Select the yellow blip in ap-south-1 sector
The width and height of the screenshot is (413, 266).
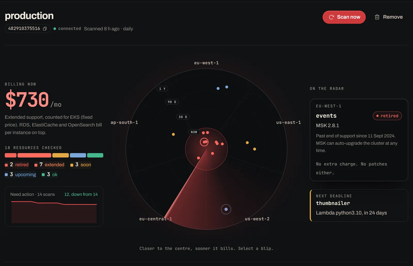point(173,134)
